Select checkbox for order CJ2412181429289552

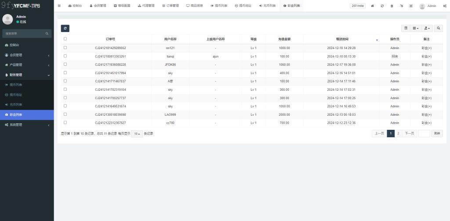click(65, 48)
